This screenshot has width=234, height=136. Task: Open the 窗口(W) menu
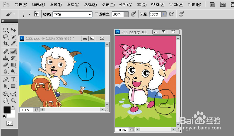pyautogui.click(x=176, y=5)
